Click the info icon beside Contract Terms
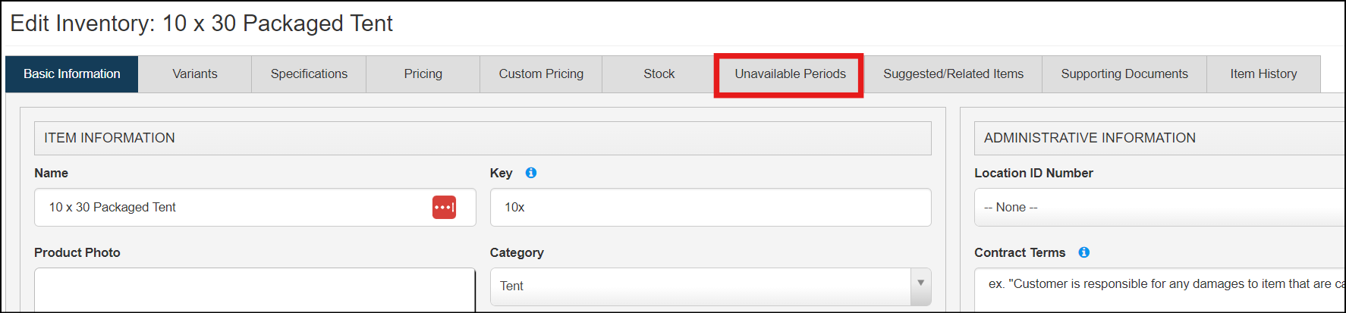The width and height of the screenshot is (1346, 313). point(1084,252)
